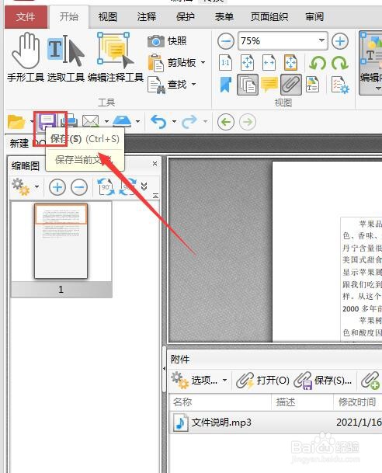Viewport: 382px width, 473px height.
Task: Fit page width in view
Action: (x=269, y=63)
